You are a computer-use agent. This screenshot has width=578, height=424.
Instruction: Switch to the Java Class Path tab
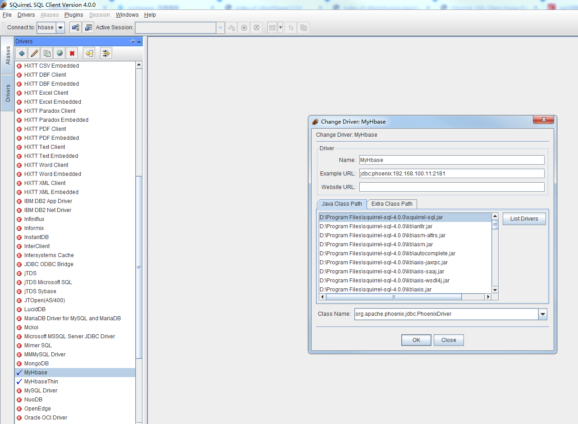coord(342,204)
